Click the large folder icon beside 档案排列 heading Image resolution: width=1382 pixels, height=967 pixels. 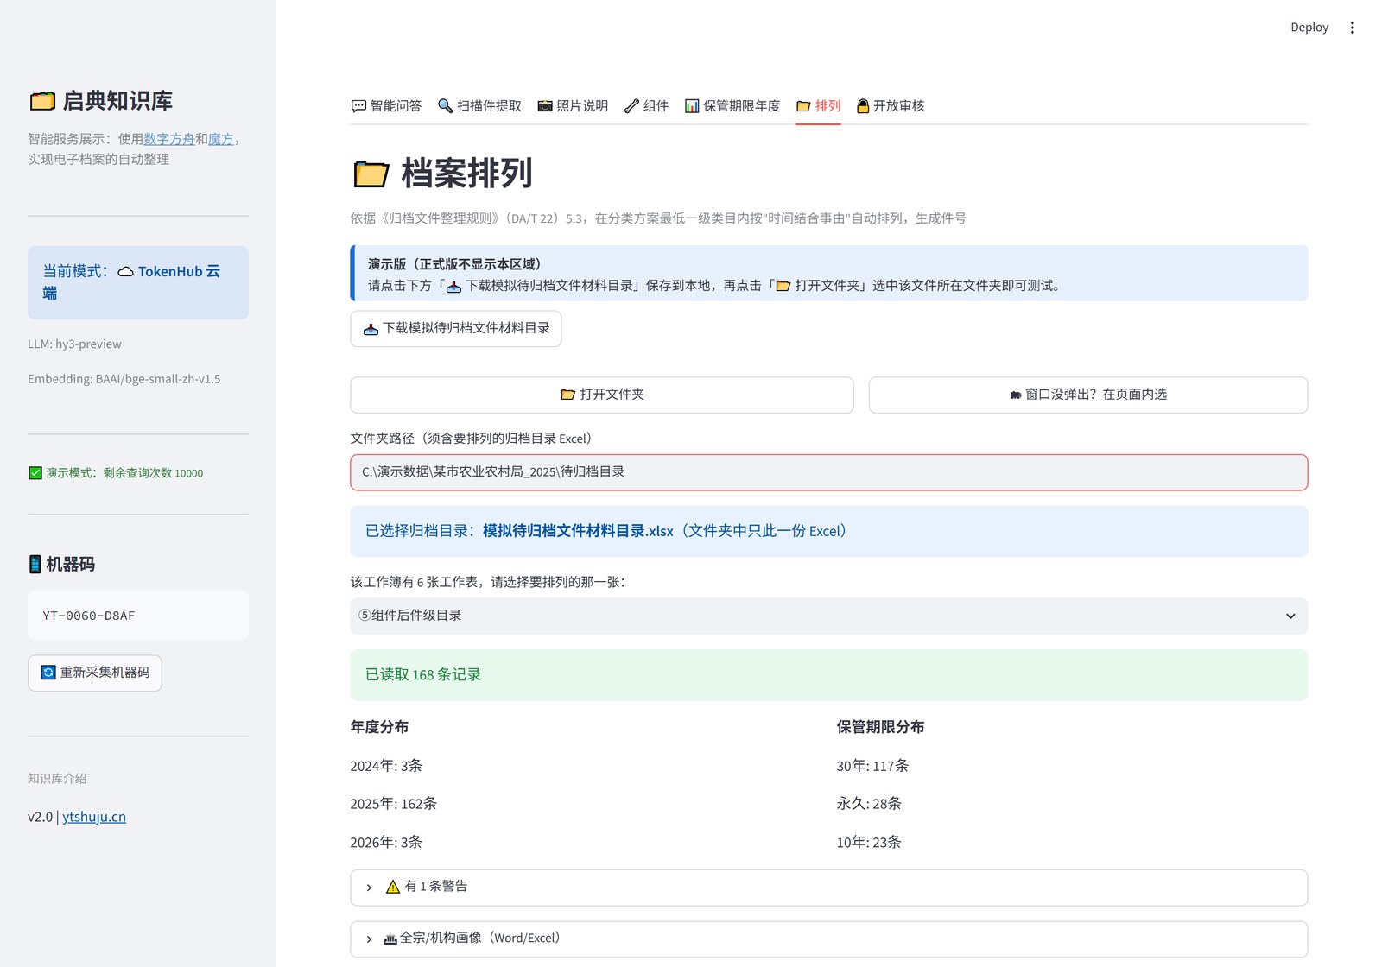point(371,174)
